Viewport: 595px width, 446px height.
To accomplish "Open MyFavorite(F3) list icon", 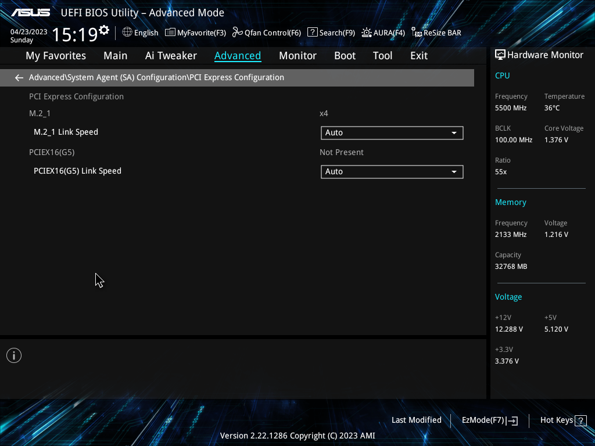I will tap(170, 33).
